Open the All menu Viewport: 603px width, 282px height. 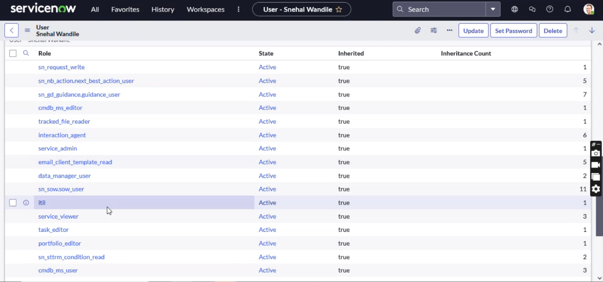click(95, 9)
